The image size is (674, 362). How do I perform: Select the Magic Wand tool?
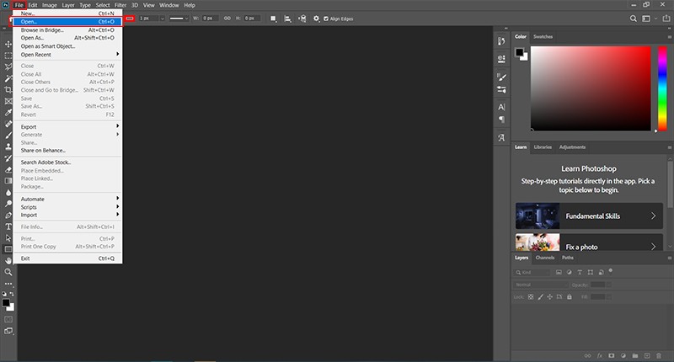pos(8,78)
